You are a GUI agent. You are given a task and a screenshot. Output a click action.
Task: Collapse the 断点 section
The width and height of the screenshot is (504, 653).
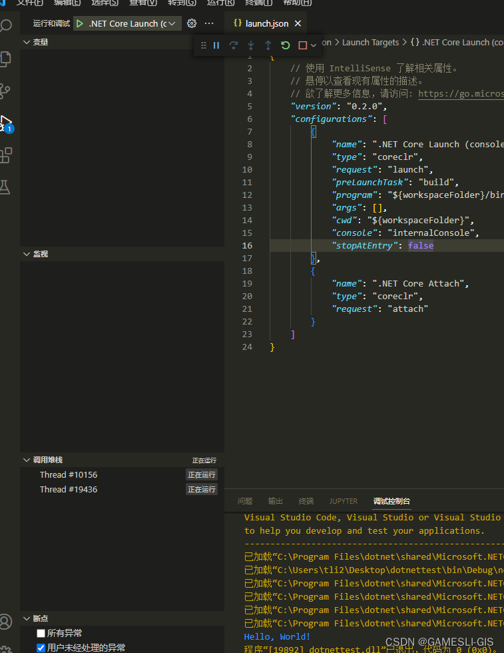(27, 618)
